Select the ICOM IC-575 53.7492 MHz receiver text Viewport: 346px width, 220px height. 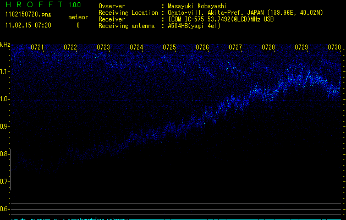(221, 19)
